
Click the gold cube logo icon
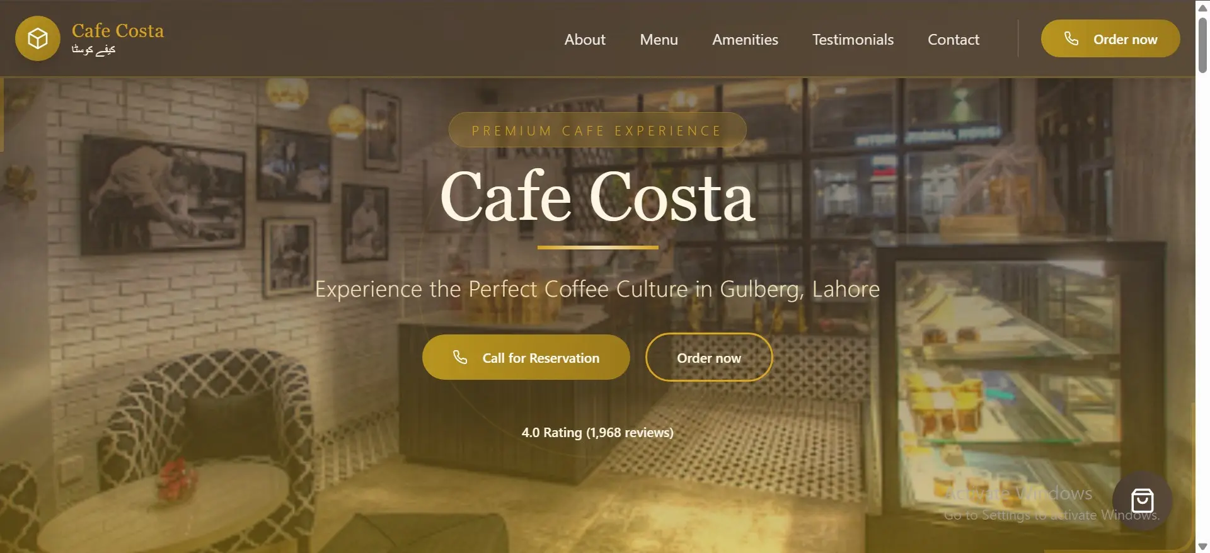click(x=38, y=38)
